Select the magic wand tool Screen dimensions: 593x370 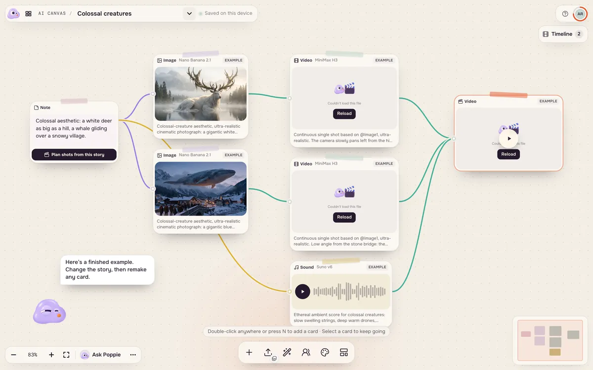[287, 352]
